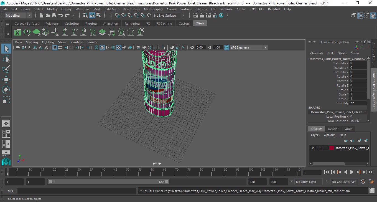Toggle layer visibility V box
The image size is (377, 202).
point(313,148)
